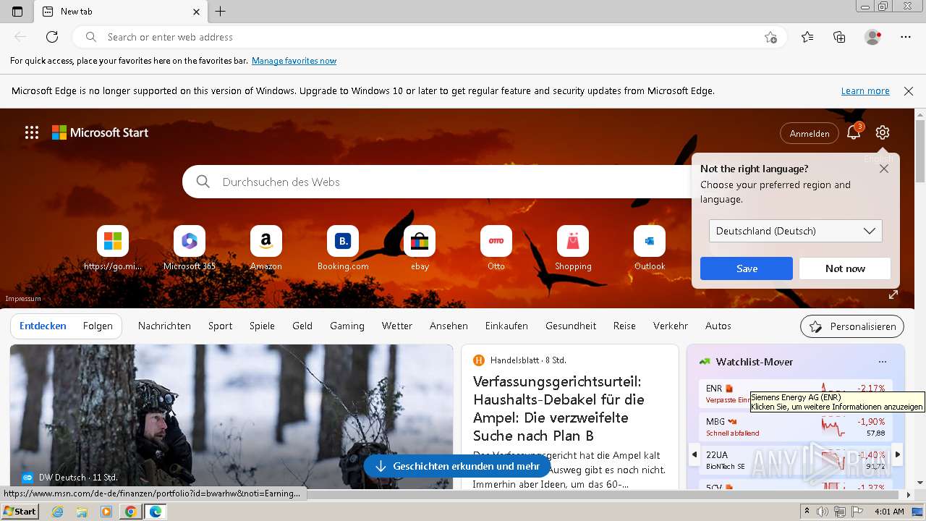The width and height of the screenshot is (926, 521).
Task: Open the Geld category
Action: pos(302,326)
